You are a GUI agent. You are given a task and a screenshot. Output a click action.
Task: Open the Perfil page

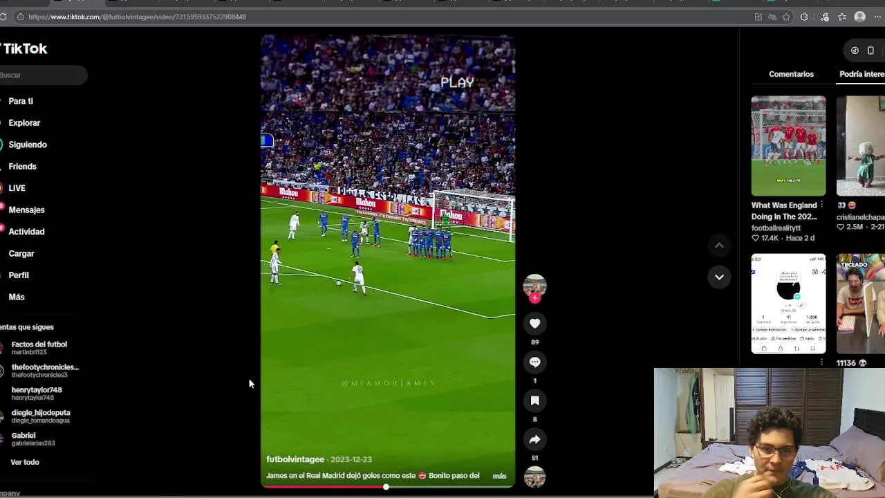19,275
